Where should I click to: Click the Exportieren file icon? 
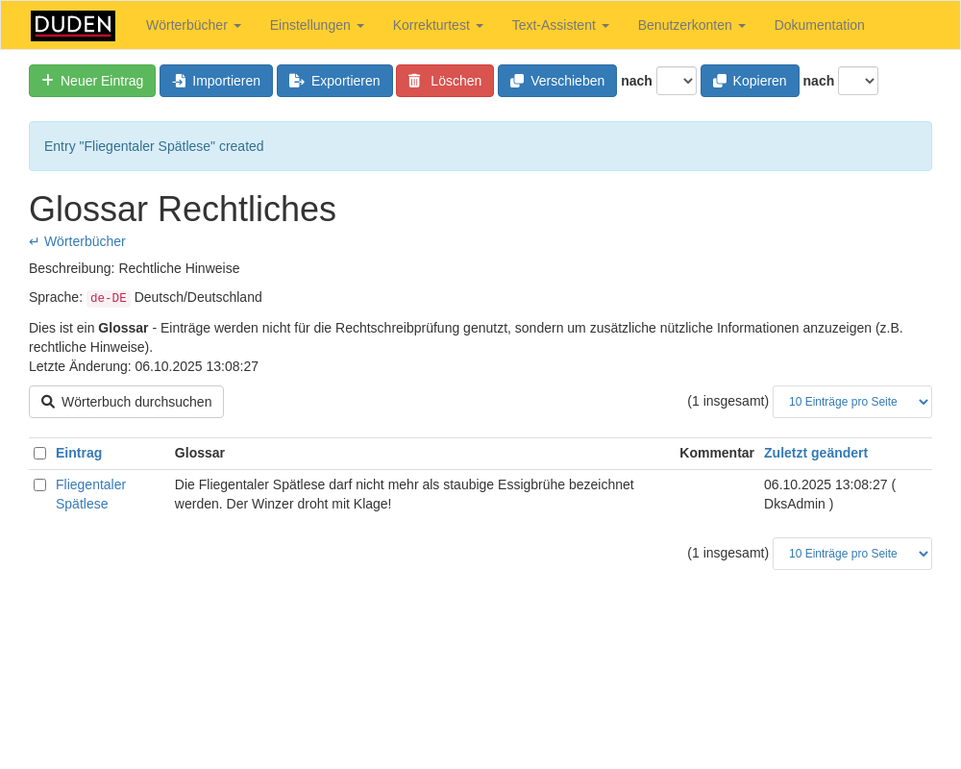point(297,81)
